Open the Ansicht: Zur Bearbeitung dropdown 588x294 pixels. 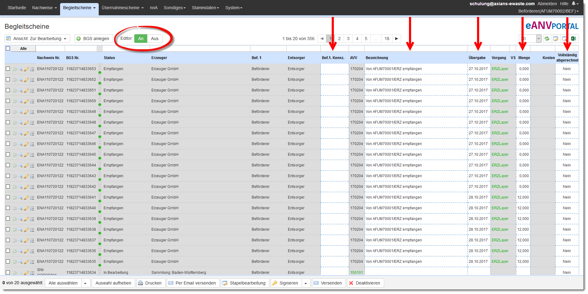coord(37,39)
